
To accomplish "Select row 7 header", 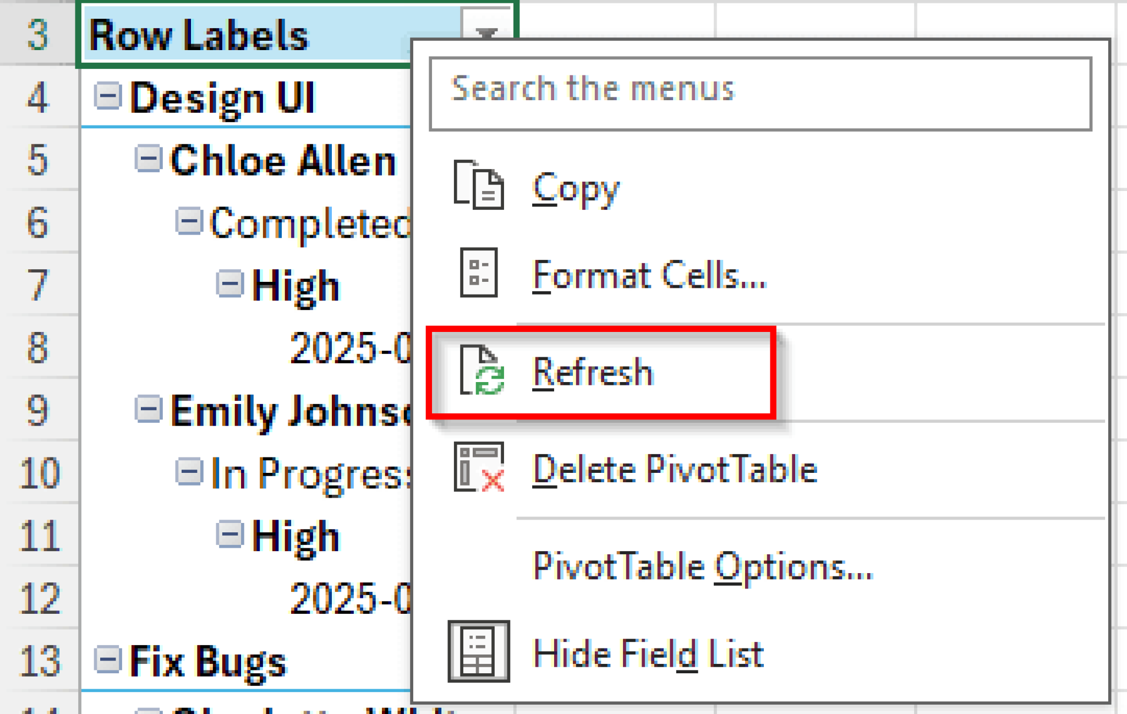I will coord(39,284).
